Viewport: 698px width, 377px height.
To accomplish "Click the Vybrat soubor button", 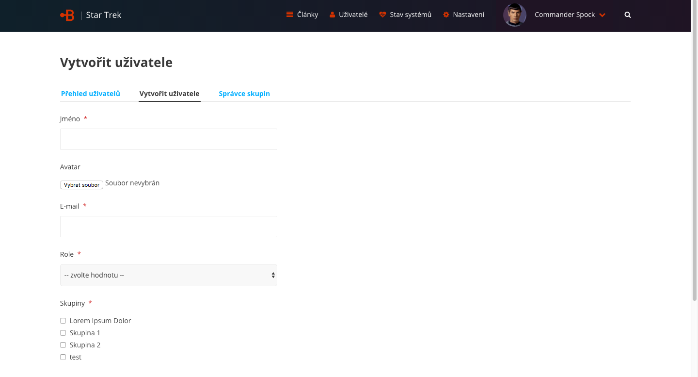I will pos(81,185).
